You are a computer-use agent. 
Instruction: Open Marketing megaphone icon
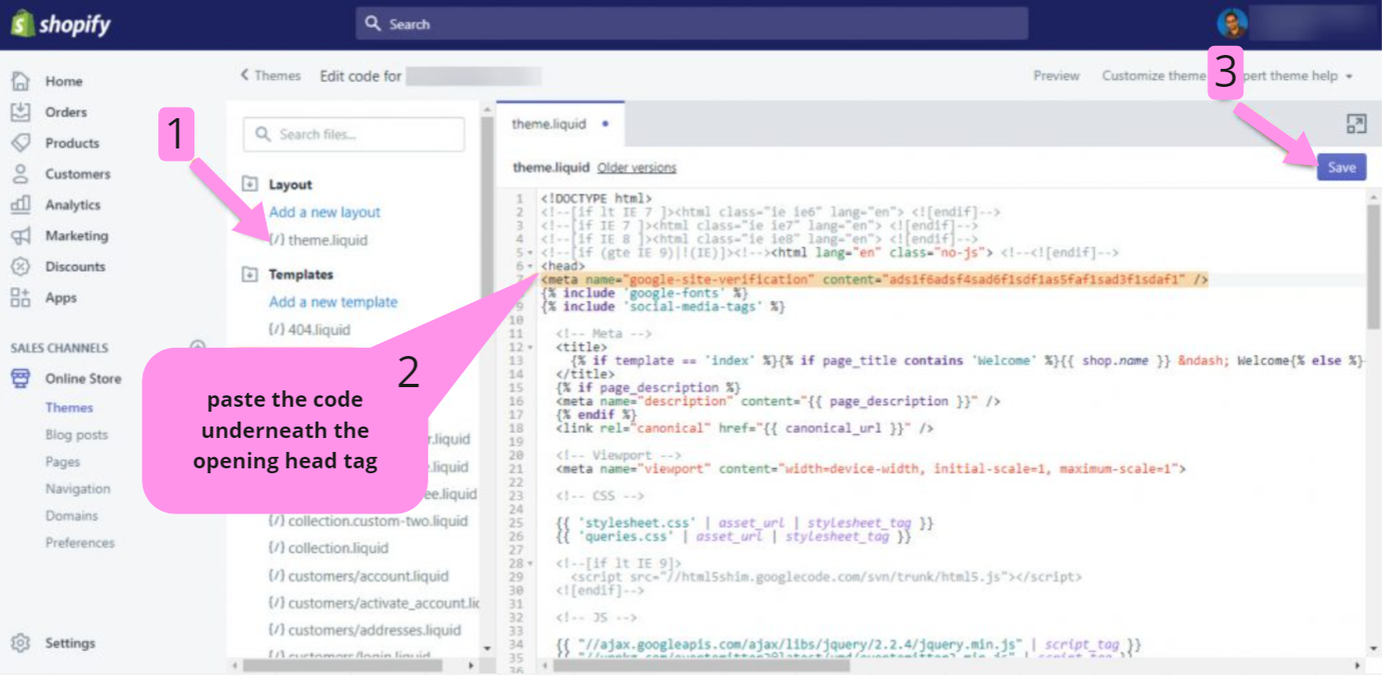tap(20, 236)
